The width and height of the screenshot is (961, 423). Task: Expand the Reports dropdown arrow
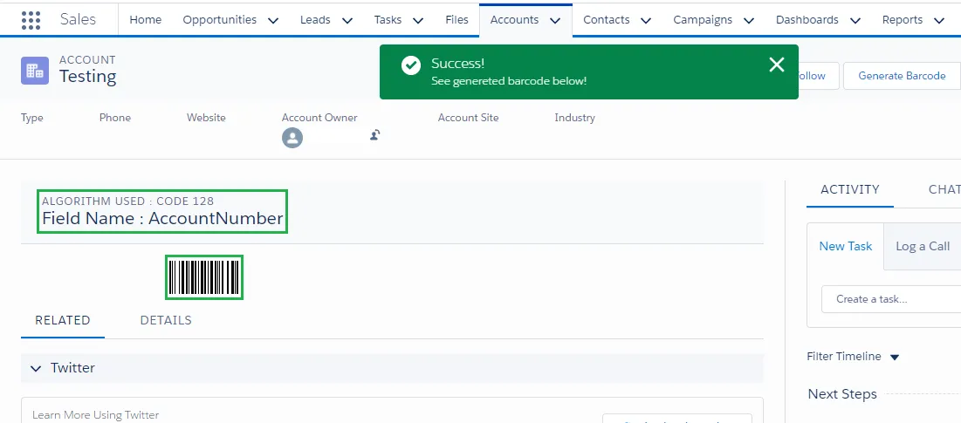point(939,21)
